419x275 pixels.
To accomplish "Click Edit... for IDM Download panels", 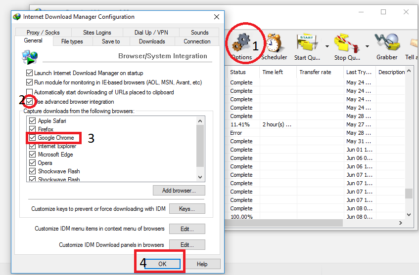I will click(x=187, y=244).
